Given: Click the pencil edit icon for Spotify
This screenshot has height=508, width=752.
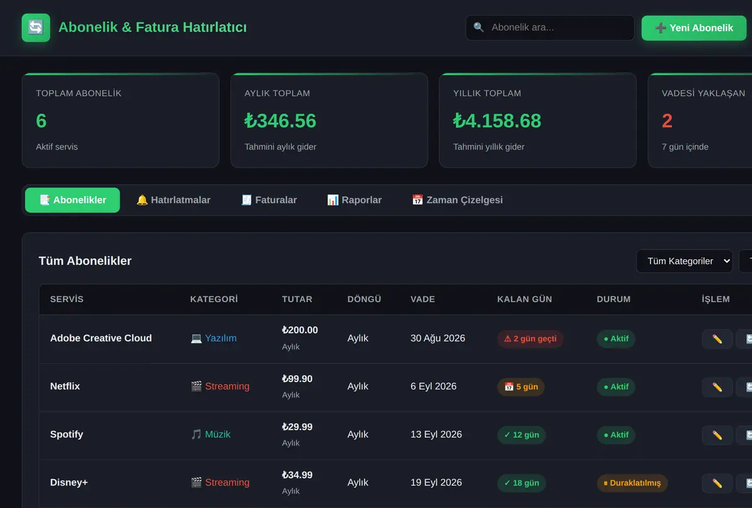Looking at the screenshot, I should (x=717, y=435).
